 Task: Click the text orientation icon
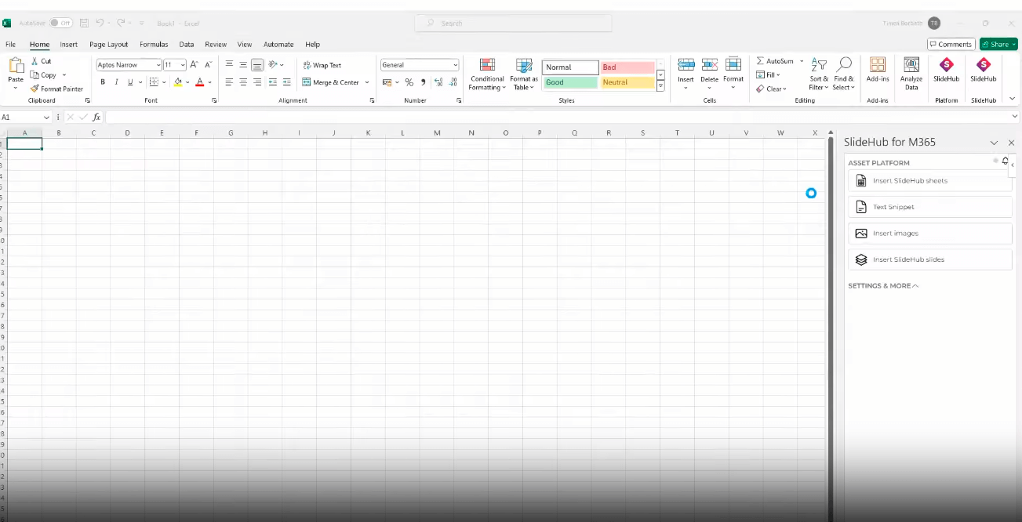[273, 65]
